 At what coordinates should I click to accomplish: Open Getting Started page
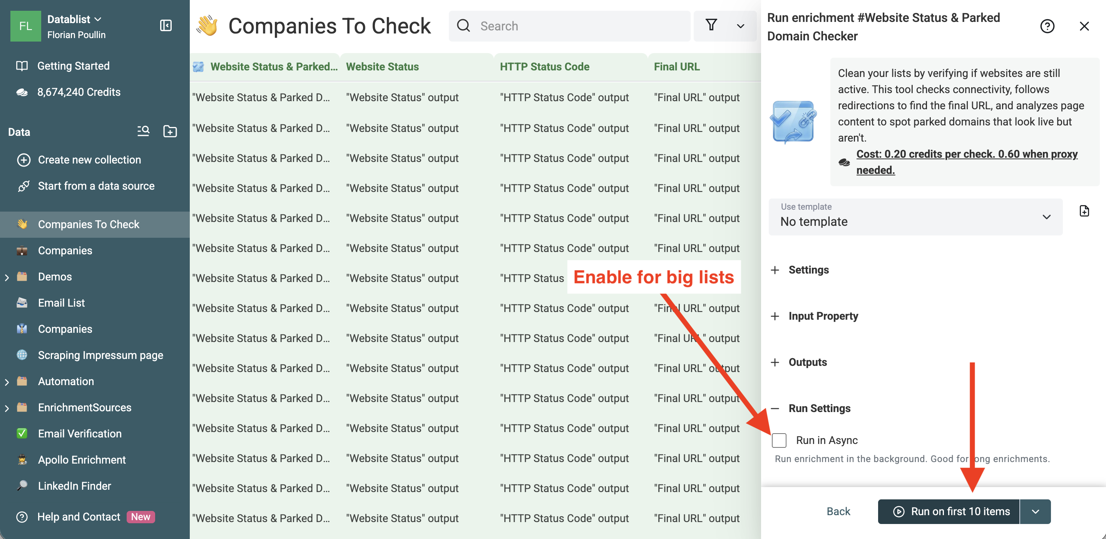click(x=73, y=66)
